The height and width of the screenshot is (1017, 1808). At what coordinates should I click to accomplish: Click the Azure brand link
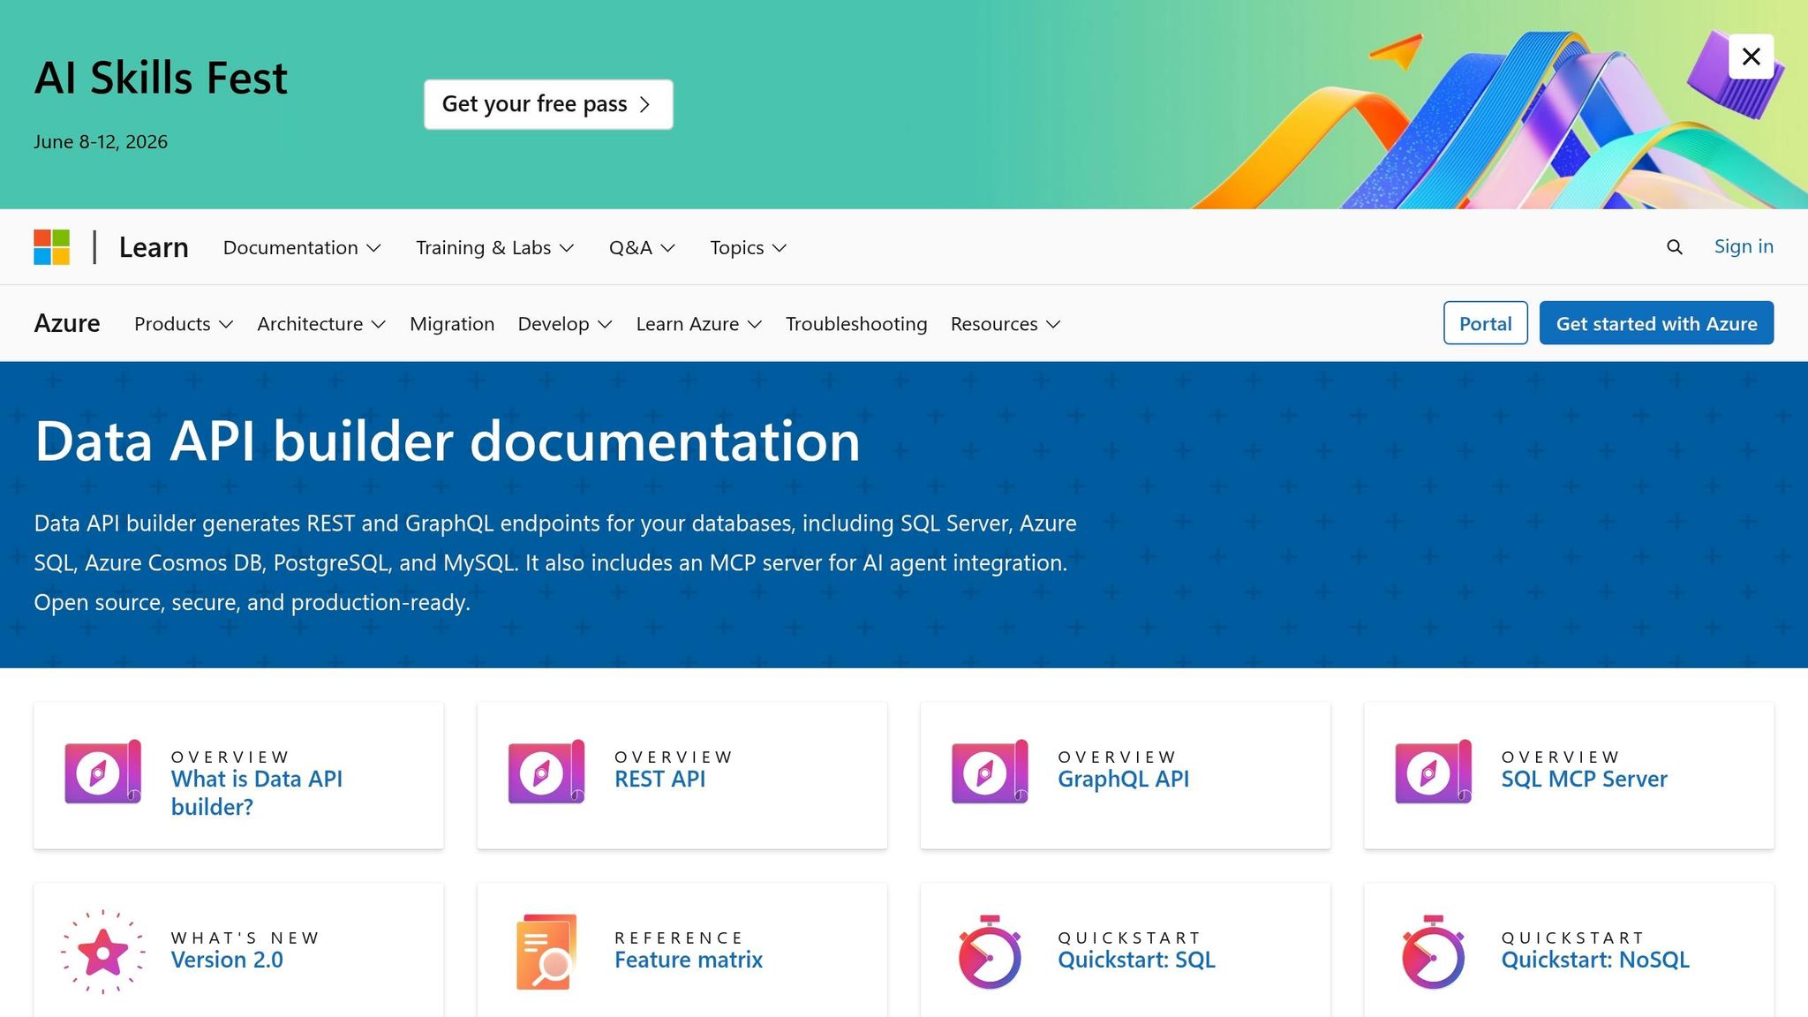tap(67, 323)
